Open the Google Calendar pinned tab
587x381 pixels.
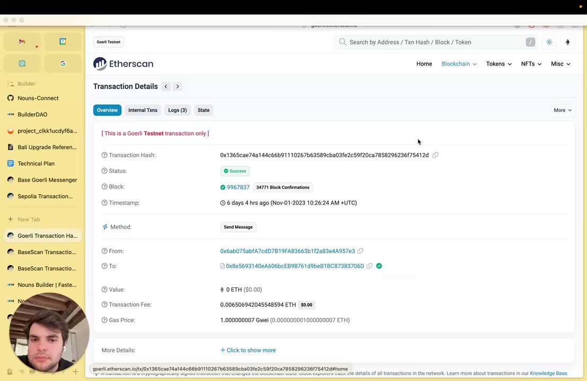coord(63,41)
